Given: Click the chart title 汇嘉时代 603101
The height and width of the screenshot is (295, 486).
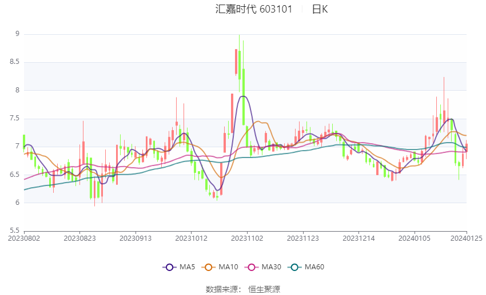Looking at the screenshot, I should tap(254, 9).
